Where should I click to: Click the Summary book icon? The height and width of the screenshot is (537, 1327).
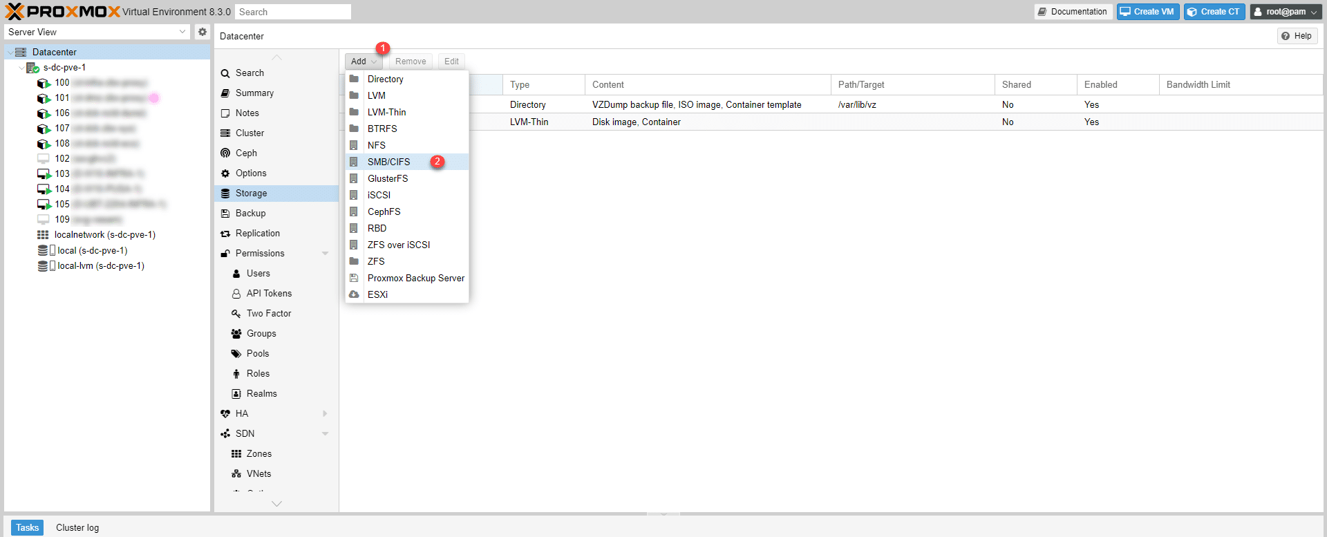click(x=225, y=93)
